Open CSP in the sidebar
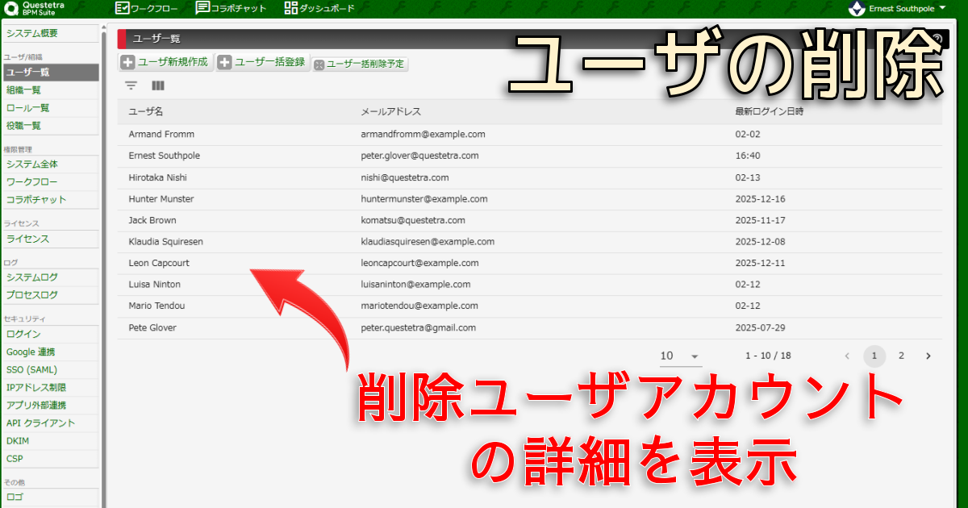The width and height of the screenshot is (968, 508). pyautogui.click(x=50, y=458)
